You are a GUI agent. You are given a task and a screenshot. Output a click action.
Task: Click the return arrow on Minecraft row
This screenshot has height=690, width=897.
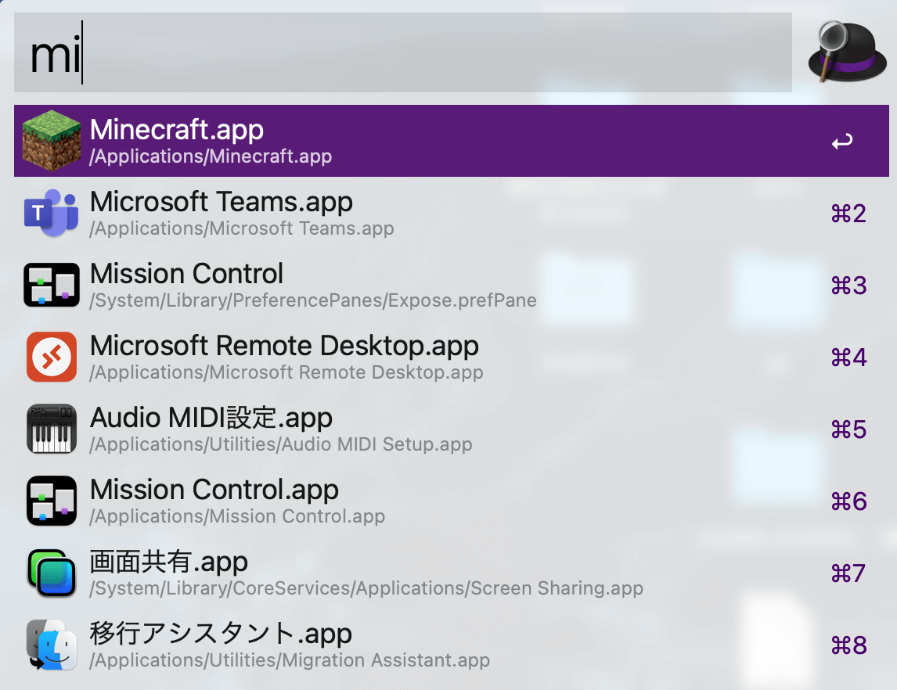pyautogui.click(x=842, y=141)
